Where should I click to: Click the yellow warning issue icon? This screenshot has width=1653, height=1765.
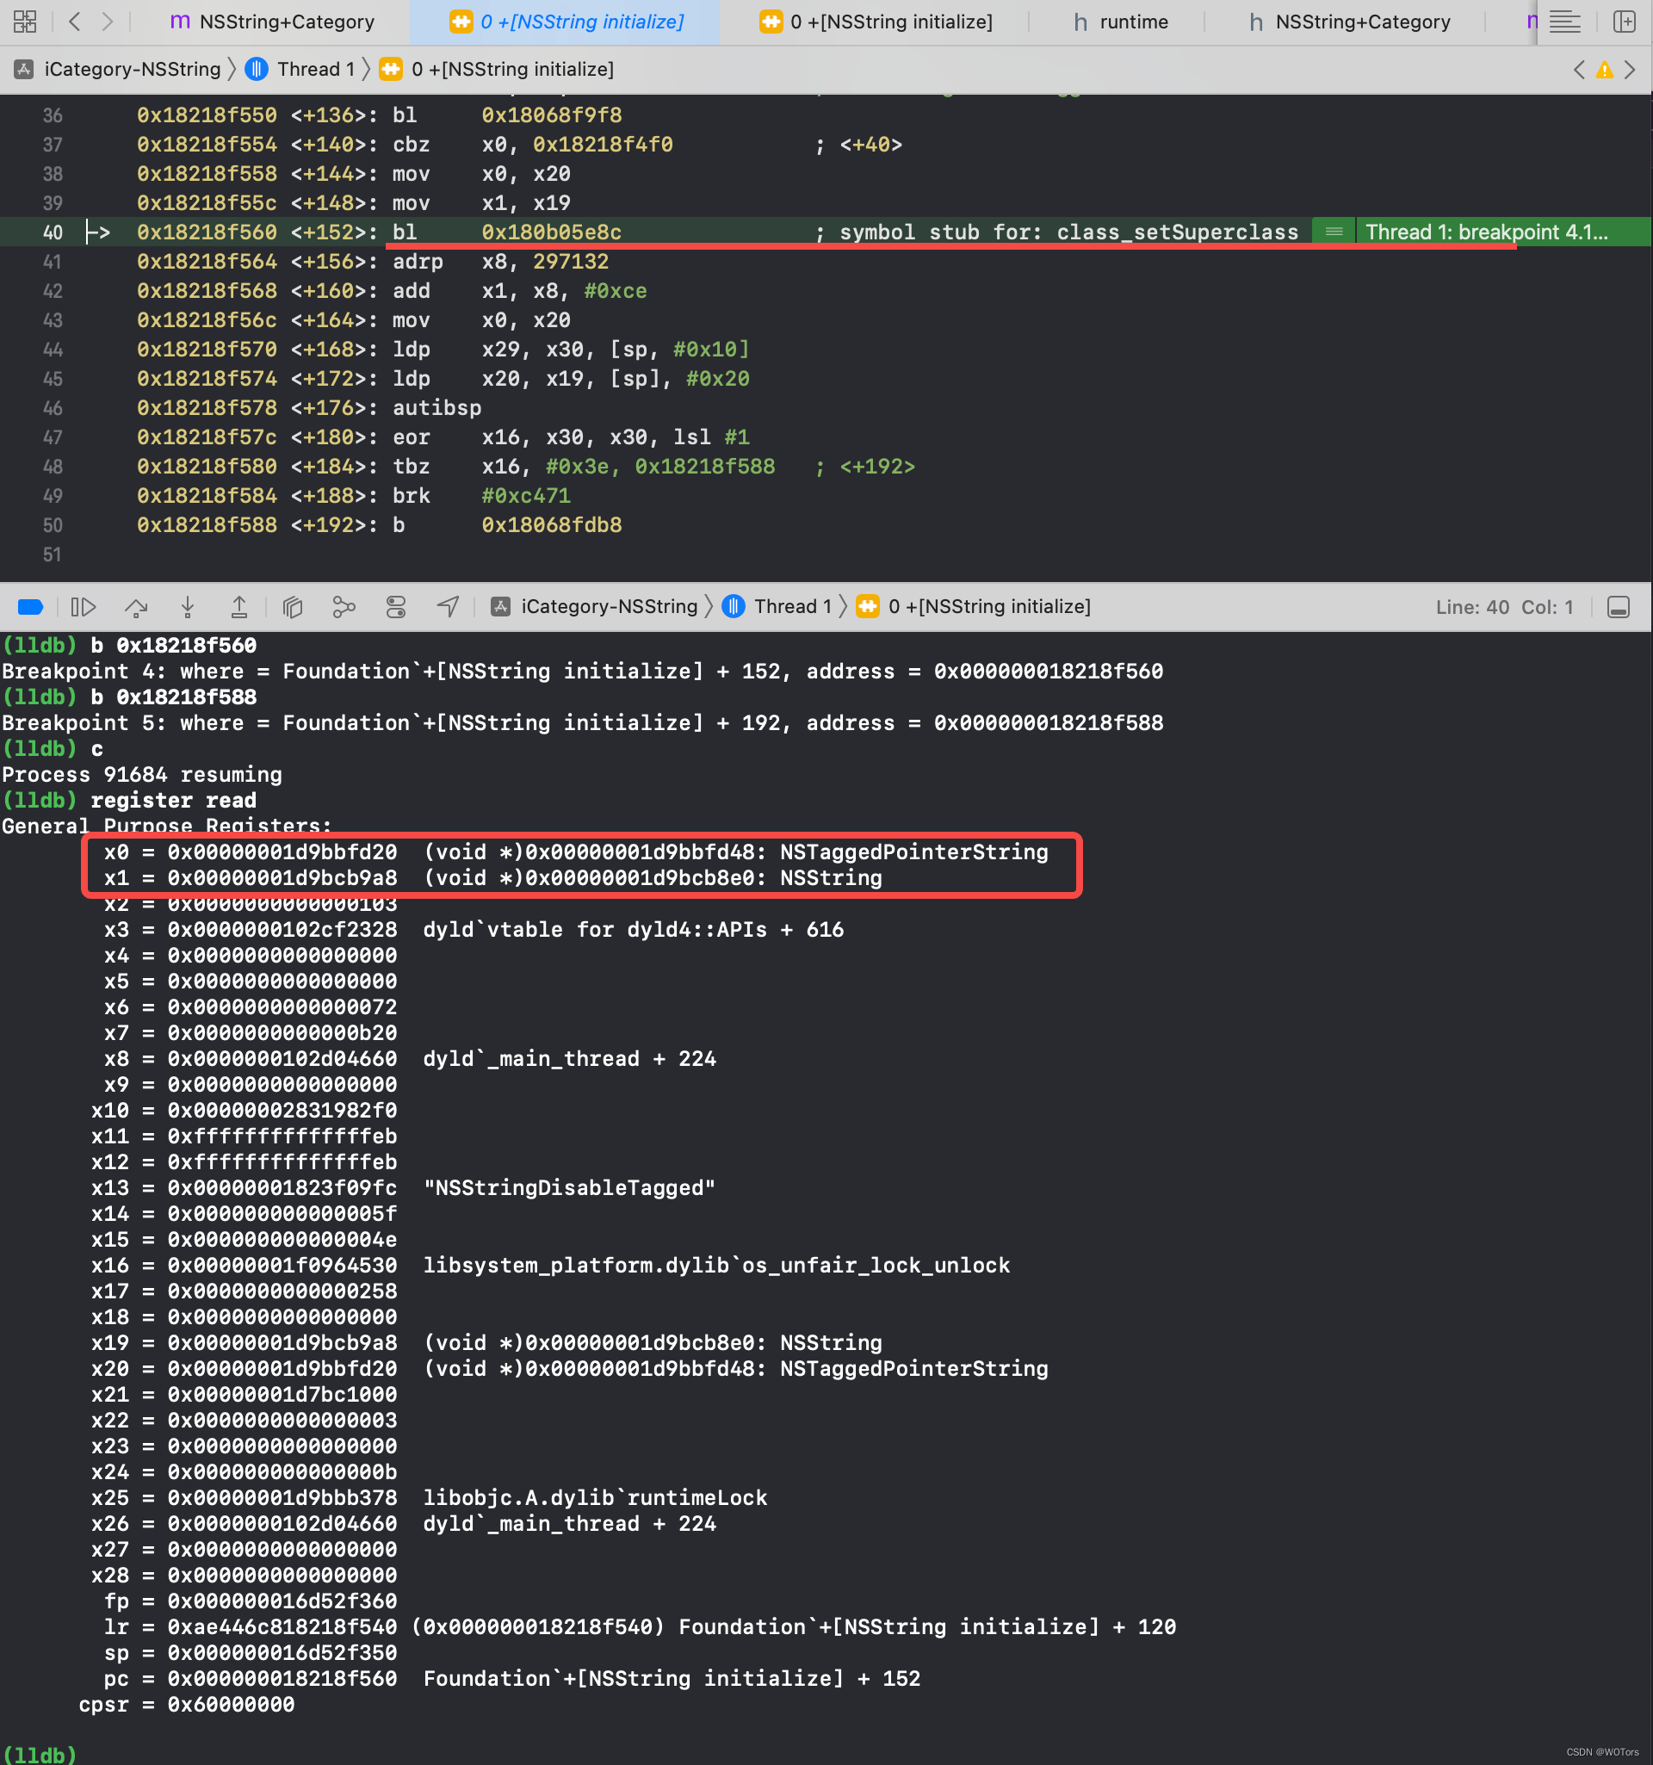point(1604,69)
